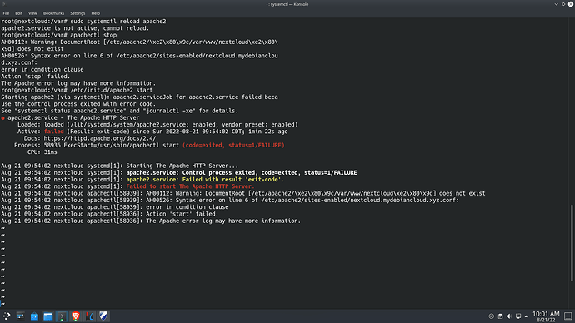
Task: Open the Settings menu
Action: click(77, 13)
